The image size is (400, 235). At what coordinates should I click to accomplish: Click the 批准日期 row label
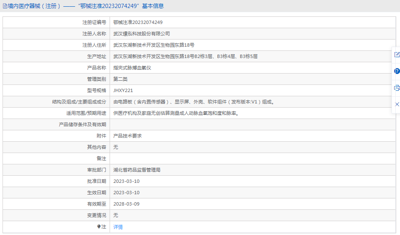point(97,181)
